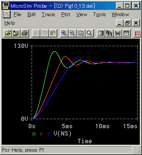Click the 15ms x-axis label
142x155 pixels.
coord(130,126)
